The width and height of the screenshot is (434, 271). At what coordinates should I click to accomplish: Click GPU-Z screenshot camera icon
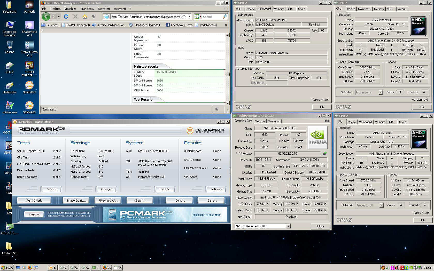(x=327, y=121)
